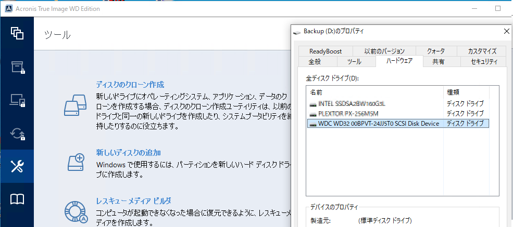Click the INTEL SSD disk drive icon
Image resolution: width=513 pixels, height=227 pixels.
coord(313,104)
